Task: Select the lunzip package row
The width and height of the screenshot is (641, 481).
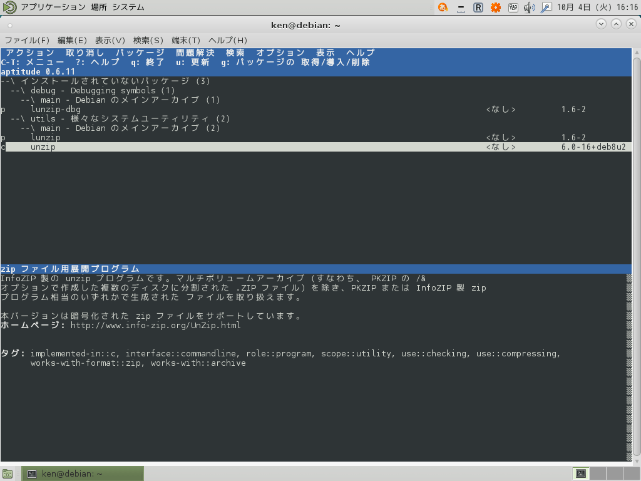Action: pos(315,137)
